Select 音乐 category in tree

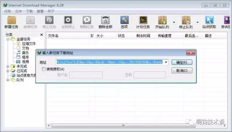(x=25, y=53)
